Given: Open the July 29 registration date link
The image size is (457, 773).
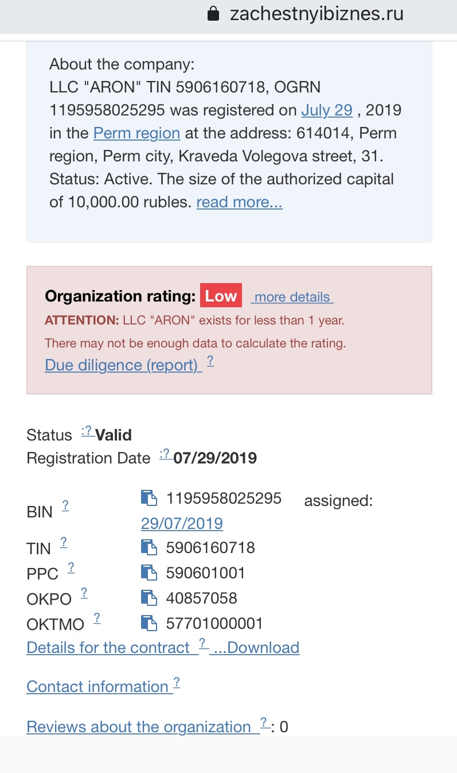Looking at the screenshot, I should coord(327,110).
